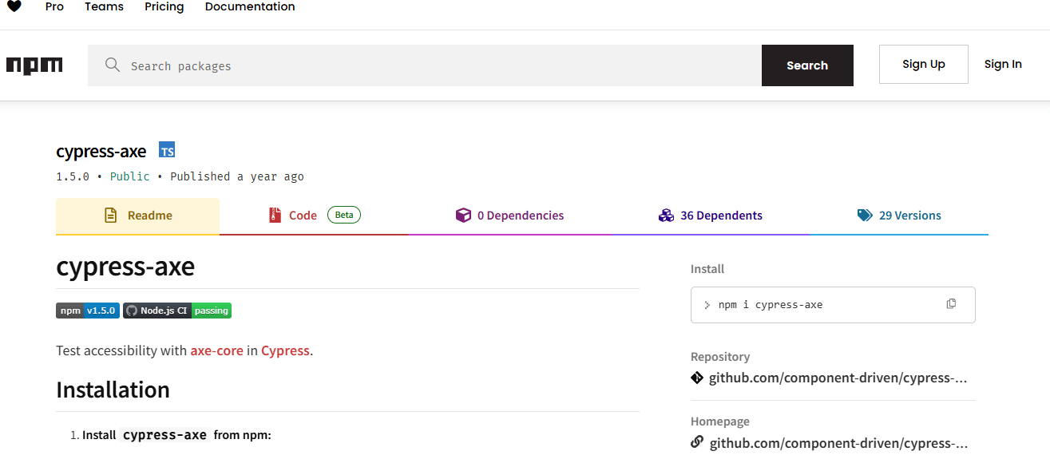This screenshot has height=463, width=1050.
Task: Click the homepage link icon
Action: (696, 441)
